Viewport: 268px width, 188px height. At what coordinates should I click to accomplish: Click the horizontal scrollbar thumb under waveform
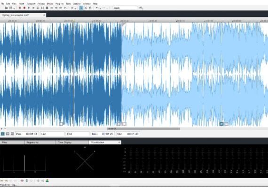[143, 128]
